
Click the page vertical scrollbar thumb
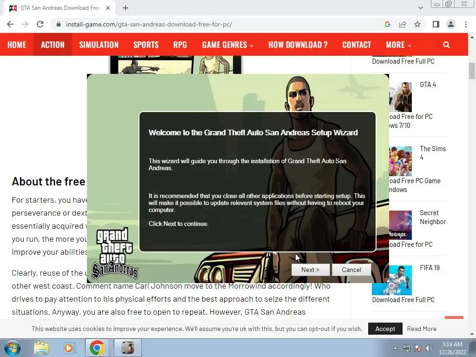(x=472, y=71)
